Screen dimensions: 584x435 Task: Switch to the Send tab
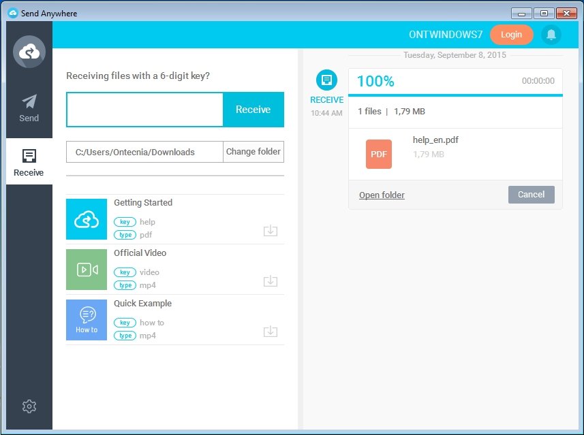click(29, 108)
